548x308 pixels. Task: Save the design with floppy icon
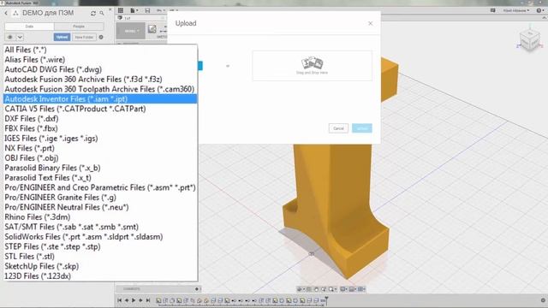pos(147,10)
